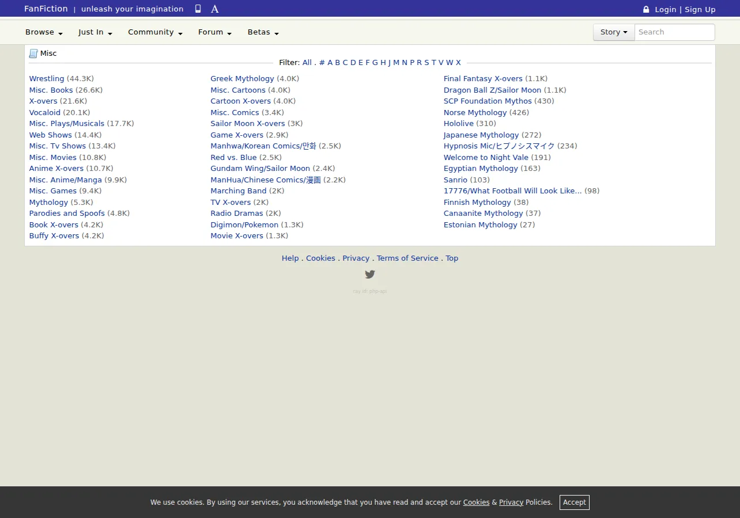This screenshot has width=740, height=518.
Task: Browse Red vs. Blue fandom
Action: 233,158
